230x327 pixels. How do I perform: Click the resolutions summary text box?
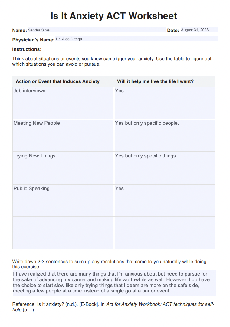[114, 282]
